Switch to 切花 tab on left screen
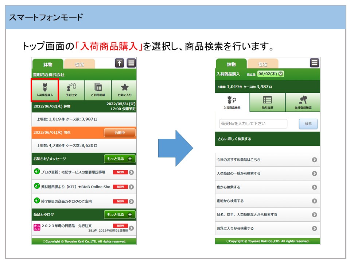This screenshot has width=350, height=263. point(79,64)
